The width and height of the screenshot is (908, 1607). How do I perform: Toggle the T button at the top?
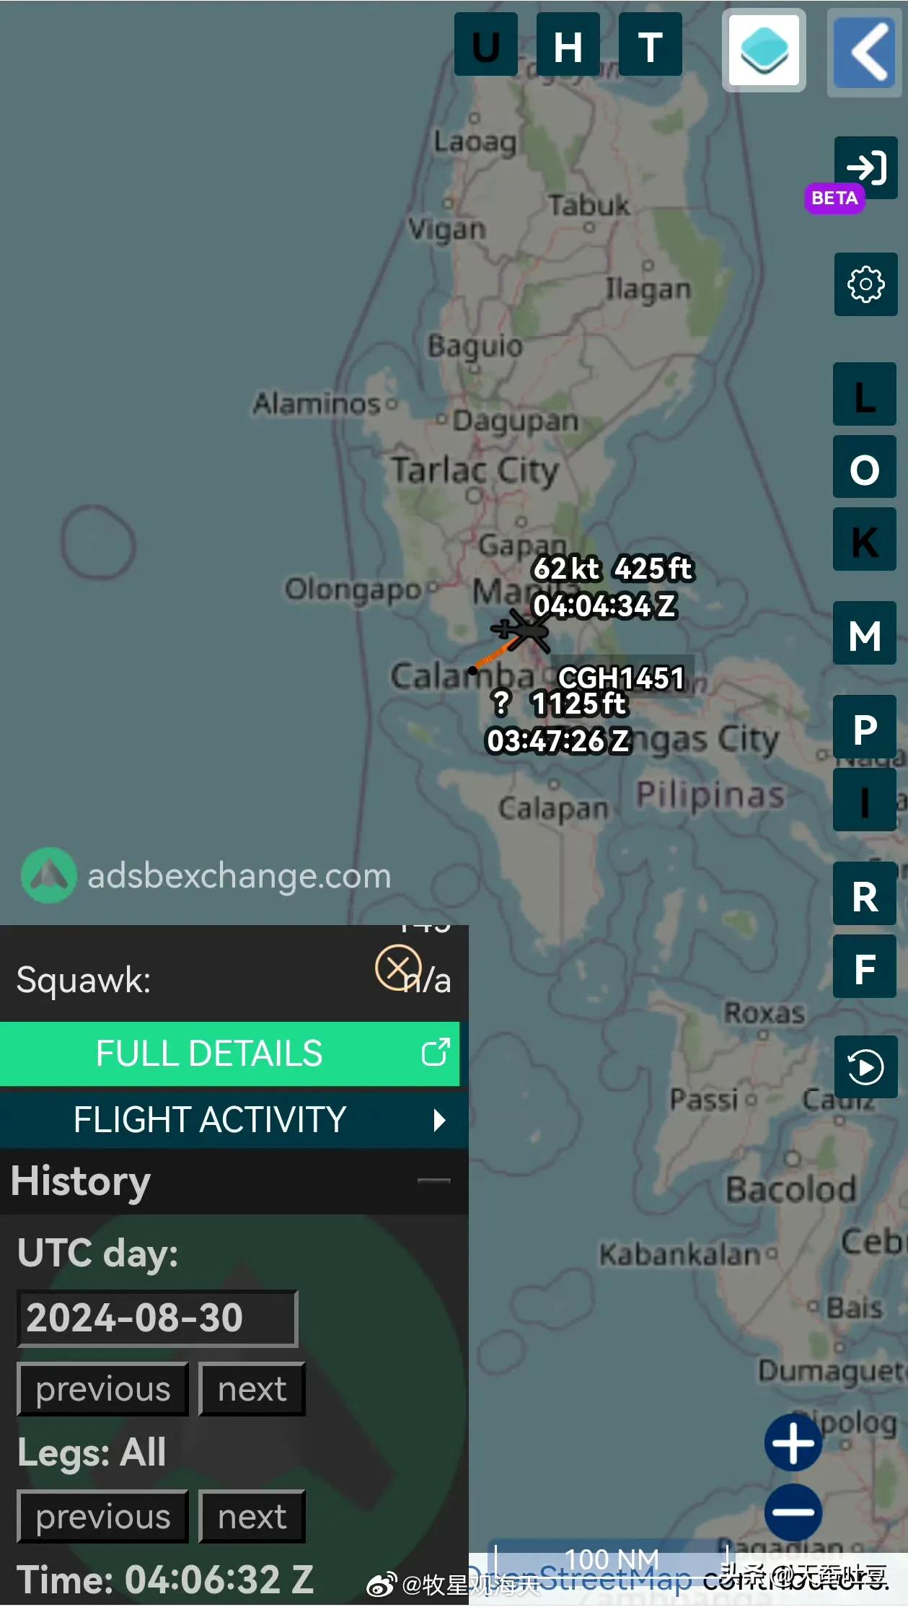click(651, 45)
